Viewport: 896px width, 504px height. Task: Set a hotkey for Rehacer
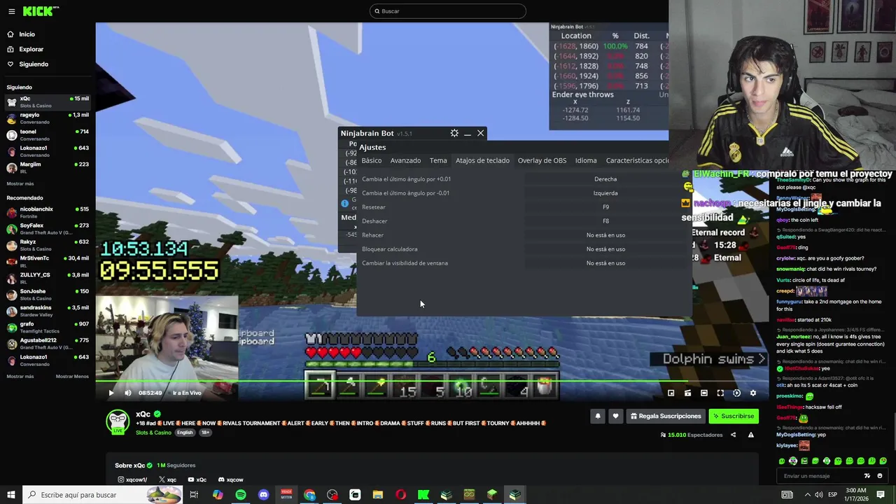[x=605, y=235]
